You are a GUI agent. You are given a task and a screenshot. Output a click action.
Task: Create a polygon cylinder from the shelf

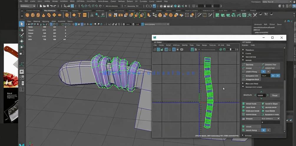38,15
